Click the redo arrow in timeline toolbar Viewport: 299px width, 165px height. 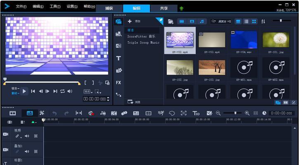point(66,113)
